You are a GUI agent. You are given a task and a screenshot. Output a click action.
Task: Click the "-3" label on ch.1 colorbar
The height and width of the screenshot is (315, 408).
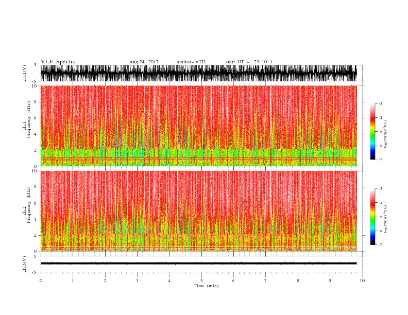[x=380, y=103]
